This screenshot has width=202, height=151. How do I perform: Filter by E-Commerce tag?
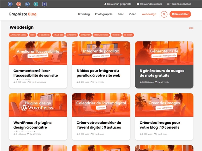click(x=44, y=35)
